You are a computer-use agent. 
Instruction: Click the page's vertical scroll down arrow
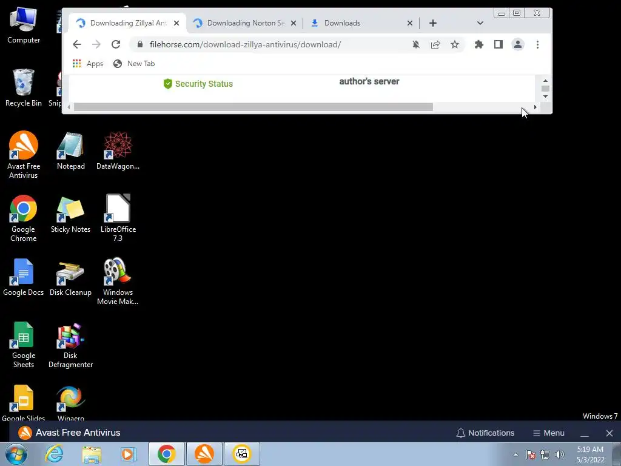tap(545, 96)
